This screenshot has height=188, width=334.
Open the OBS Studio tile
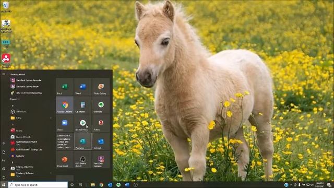tap(83, 159)
